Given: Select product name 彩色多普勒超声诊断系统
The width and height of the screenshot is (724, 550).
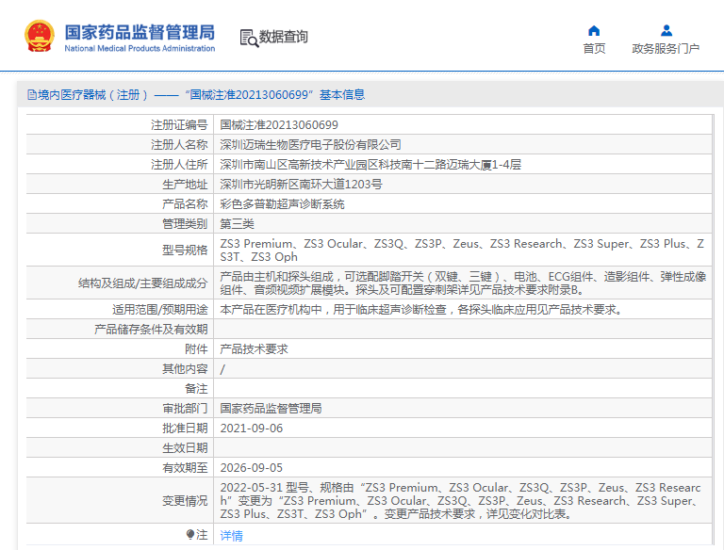Looking at the screenshot, I should coord(282,204).
